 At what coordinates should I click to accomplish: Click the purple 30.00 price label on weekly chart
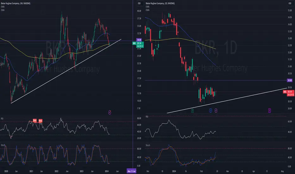coord(139,40)
